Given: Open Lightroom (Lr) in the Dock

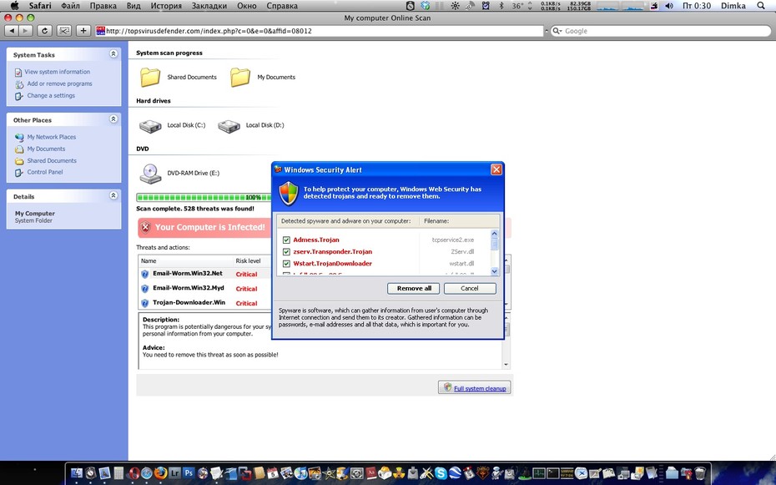Looking at the screenshot, I should (x=175, y=473).
